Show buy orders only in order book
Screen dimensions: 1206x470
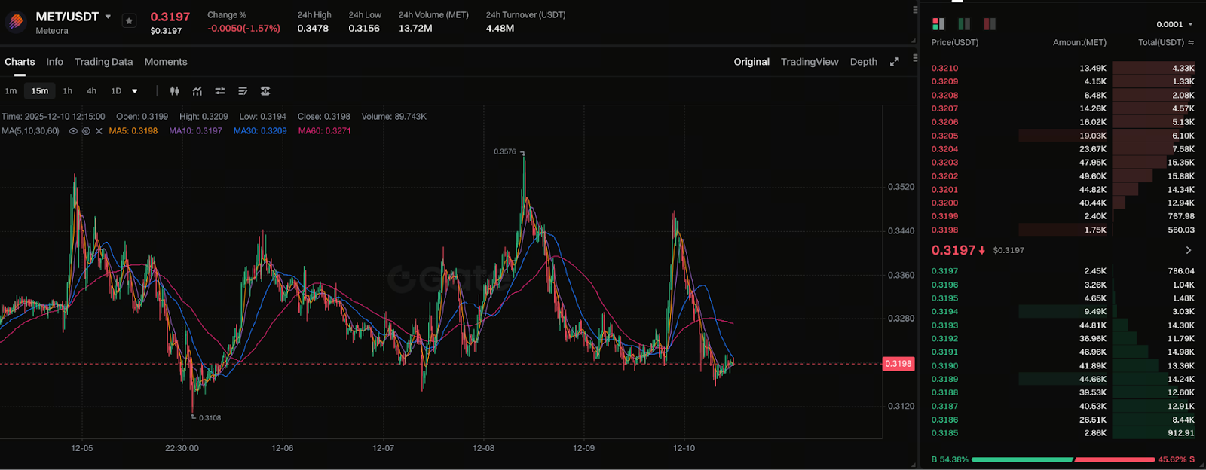click(964, 24)
